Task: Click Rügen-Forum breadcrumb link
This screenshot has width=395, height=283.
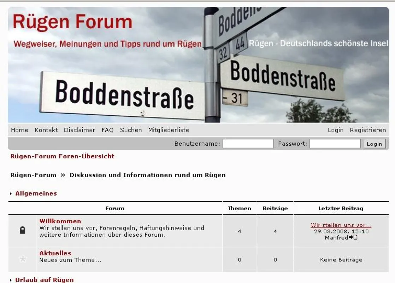Action: tap(34, 175)
